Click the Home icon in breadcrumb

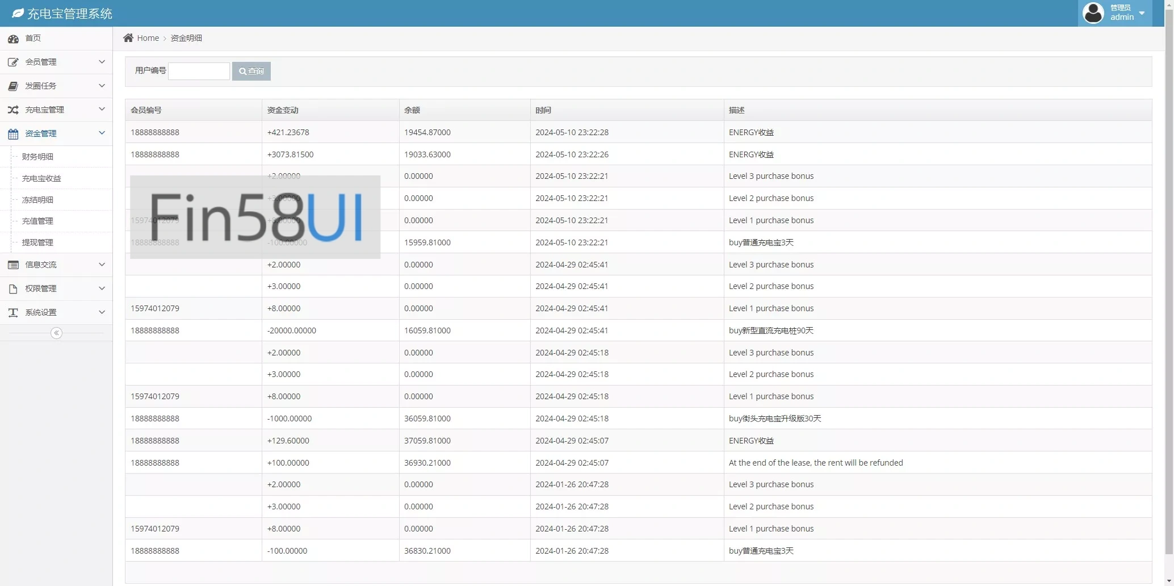128,38
